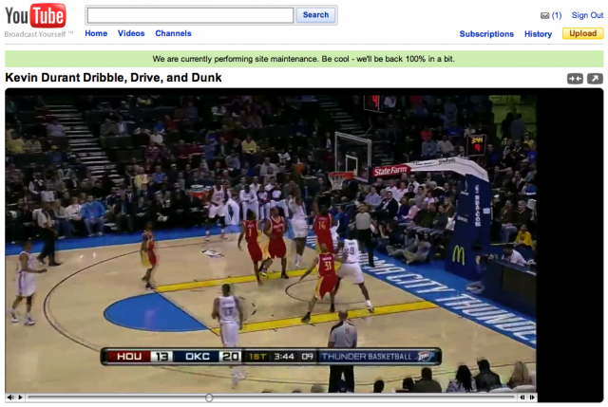
Task: Click the YouTube logo
Action: [x=35, y=16]
